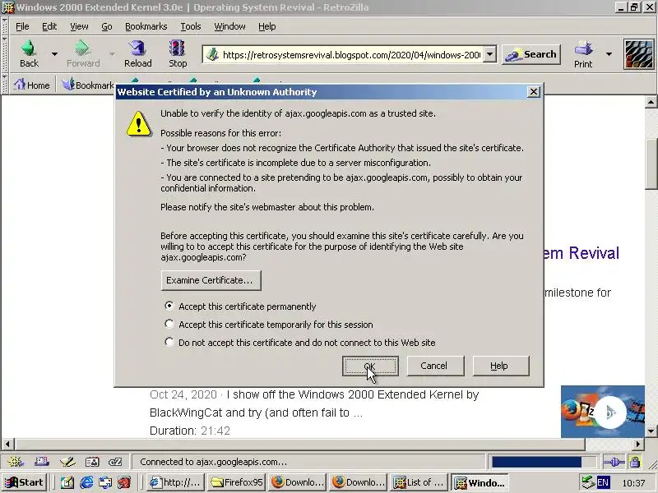The image size is (658, 493).
Task: Open ChatZilla status bar icon
Action: [115, 462]
